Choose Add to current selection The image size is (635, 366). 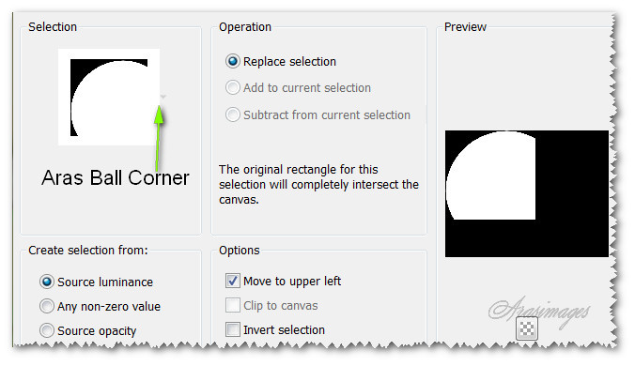coord(298,88)
